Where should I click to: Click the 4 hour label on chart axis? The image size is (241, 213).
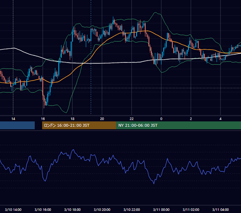(220, 119)
